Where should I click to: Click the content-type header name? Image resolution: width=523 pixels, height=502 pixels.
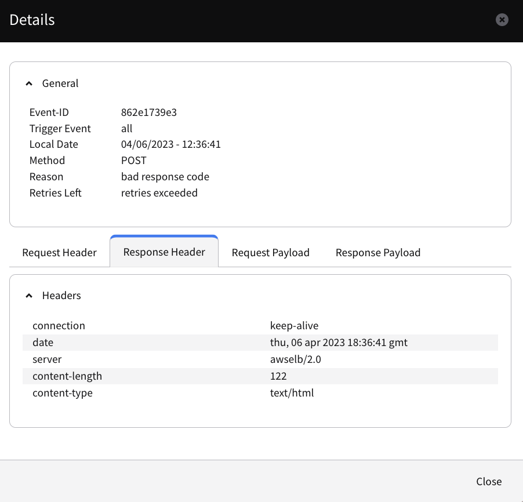point(63,393)
